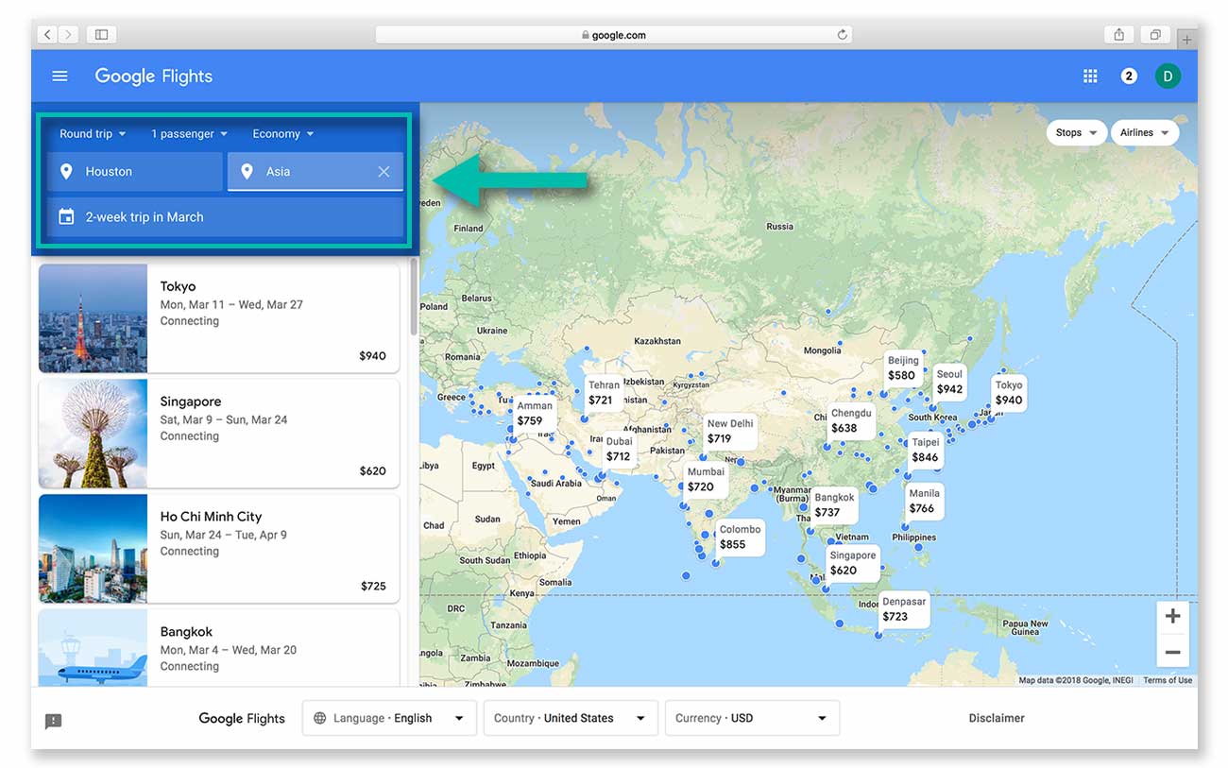
Task: Click the Chengdu $638 map label
Action: tap(851, 421)
